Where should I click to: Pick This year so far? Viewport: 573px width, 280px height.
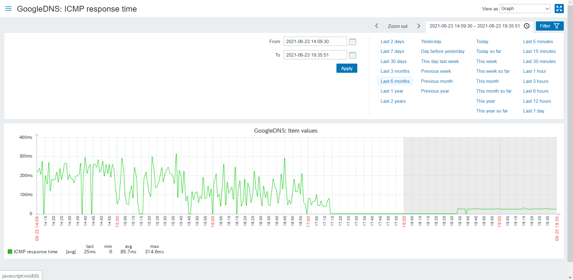492,111
